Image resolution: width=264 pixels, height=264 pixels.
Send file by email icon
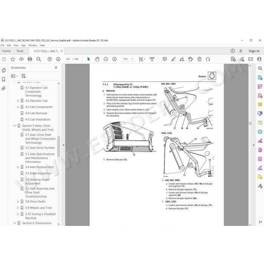click(x=250, y=59)
